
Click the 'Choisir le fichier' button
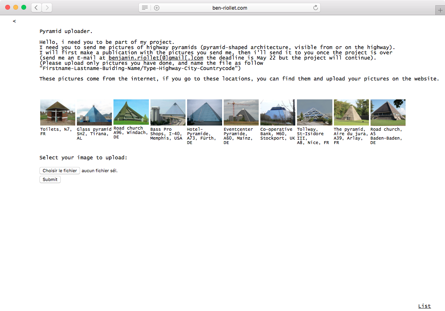(60, 171)
